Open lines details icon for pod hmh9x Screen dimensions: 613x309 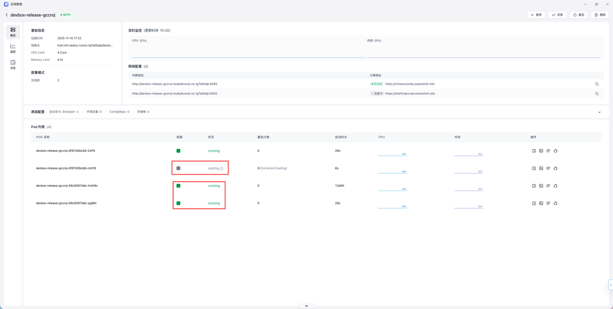click(x=548, y=186)
